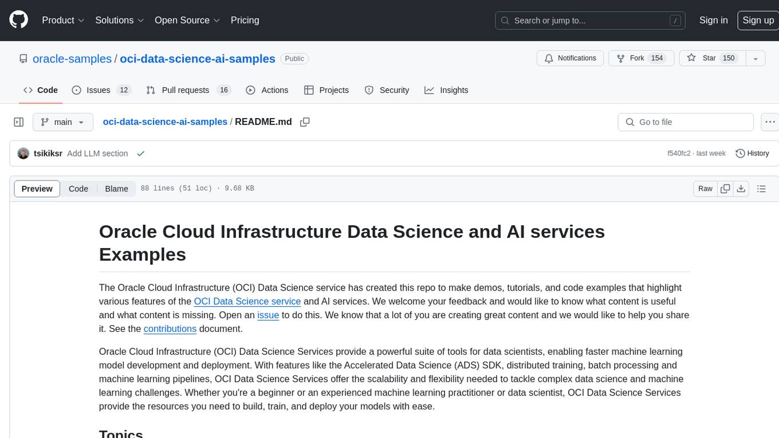Open oci-data-science-ai-samples repository link in header

click(198, 58)
